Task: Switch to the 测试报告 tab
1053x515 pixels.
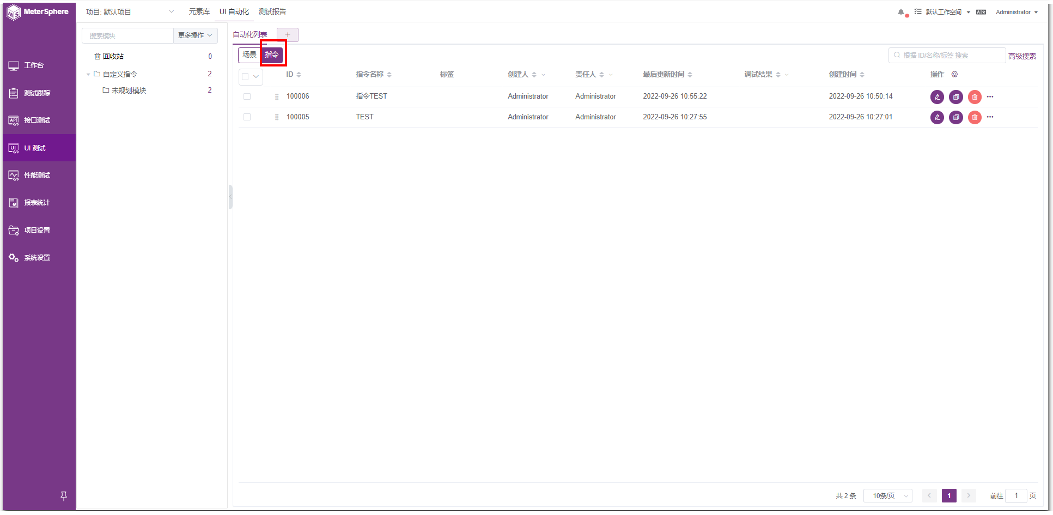Action: pos(272,11)
